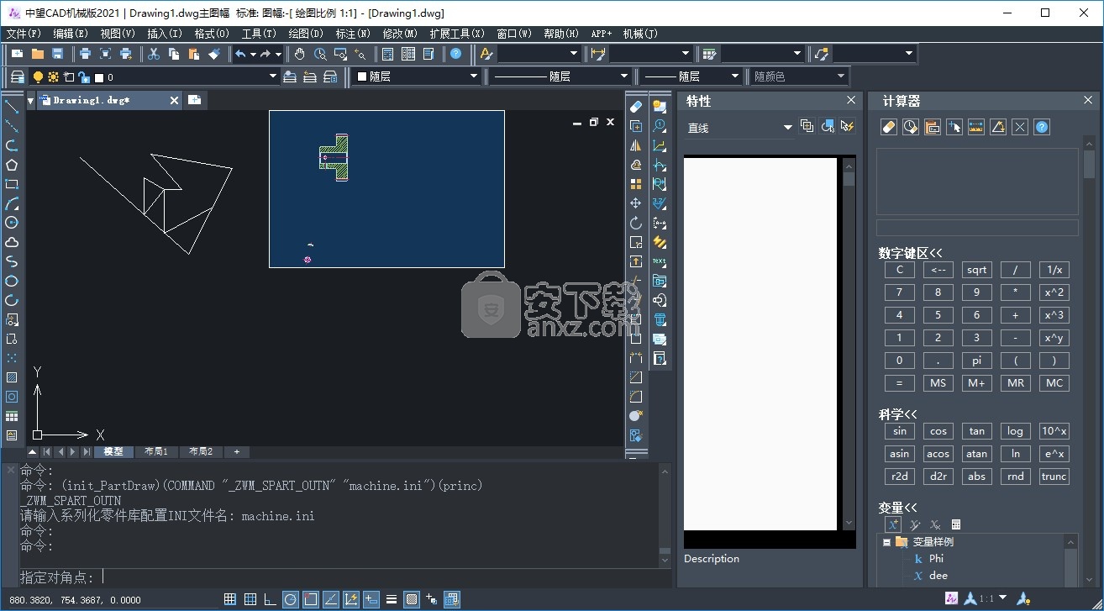Viewport: 1104px width, 611px height.
Task: Click the calculator Angle icon
Action: (997, 127)
